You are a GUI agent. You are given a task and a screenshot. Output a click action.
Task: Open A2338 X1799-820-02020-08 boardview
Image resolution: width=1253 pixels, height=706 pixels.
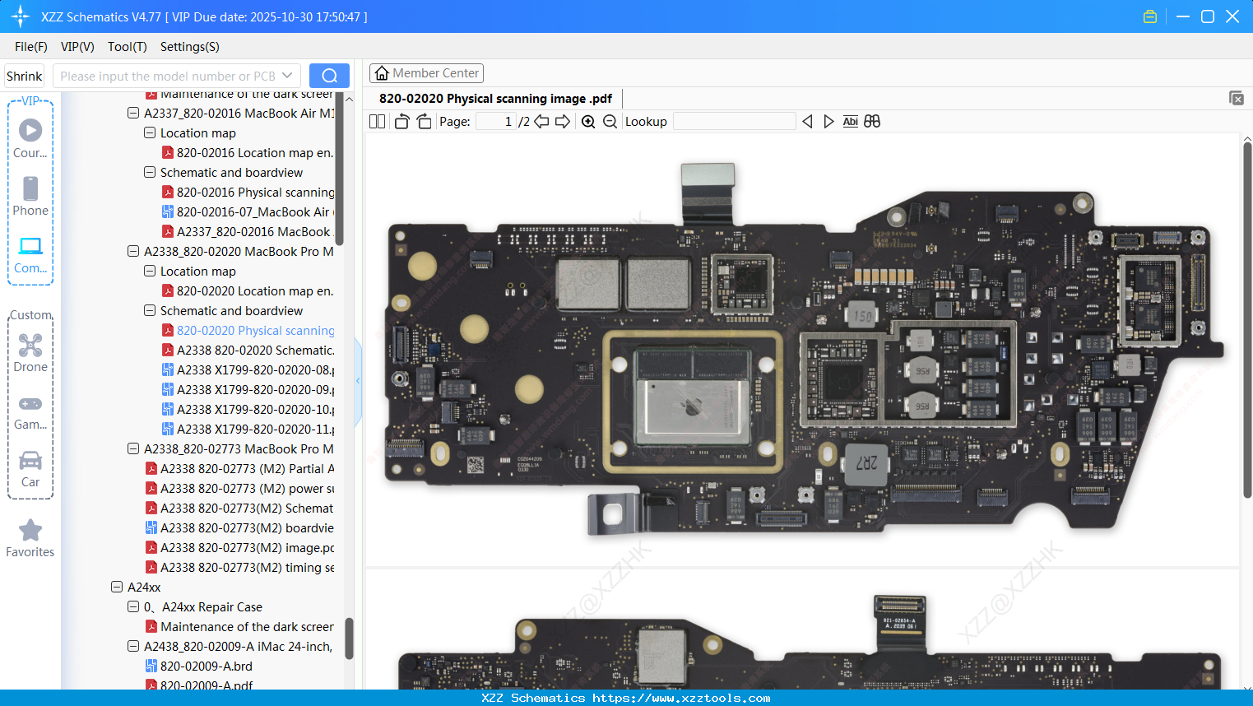248,369
